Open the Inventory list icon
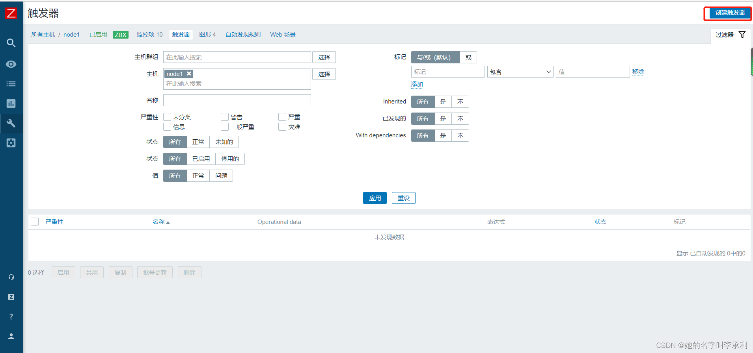Viewport: 753px width, 353px height. [11, 84]
